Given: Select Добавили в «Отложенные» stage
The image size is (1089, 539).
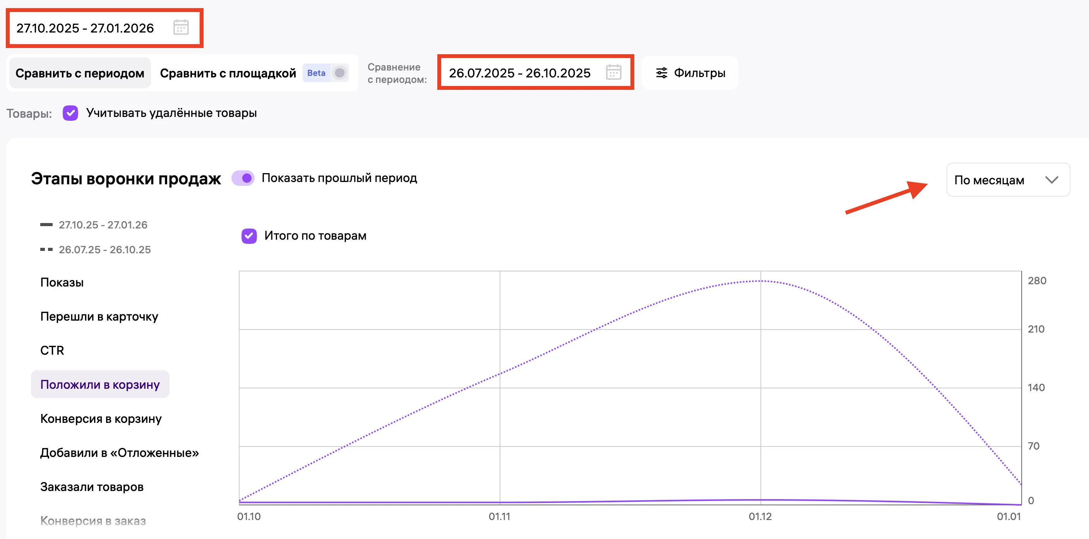Looking at the screenshot, I should (119, 452).
